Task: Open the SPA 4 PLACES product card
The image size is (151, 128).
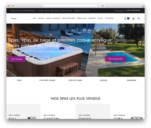Action: coord(58,111)
